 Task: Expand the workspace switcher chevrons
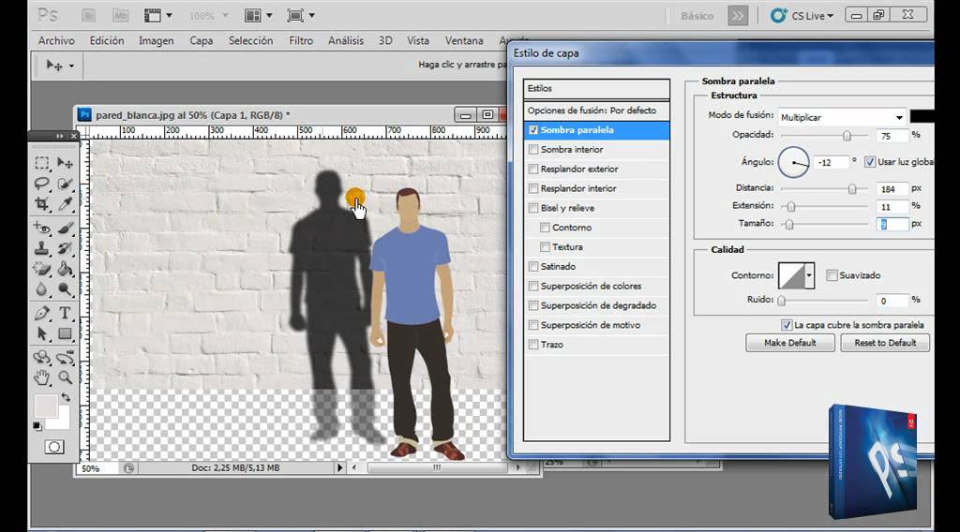(738, 16)
